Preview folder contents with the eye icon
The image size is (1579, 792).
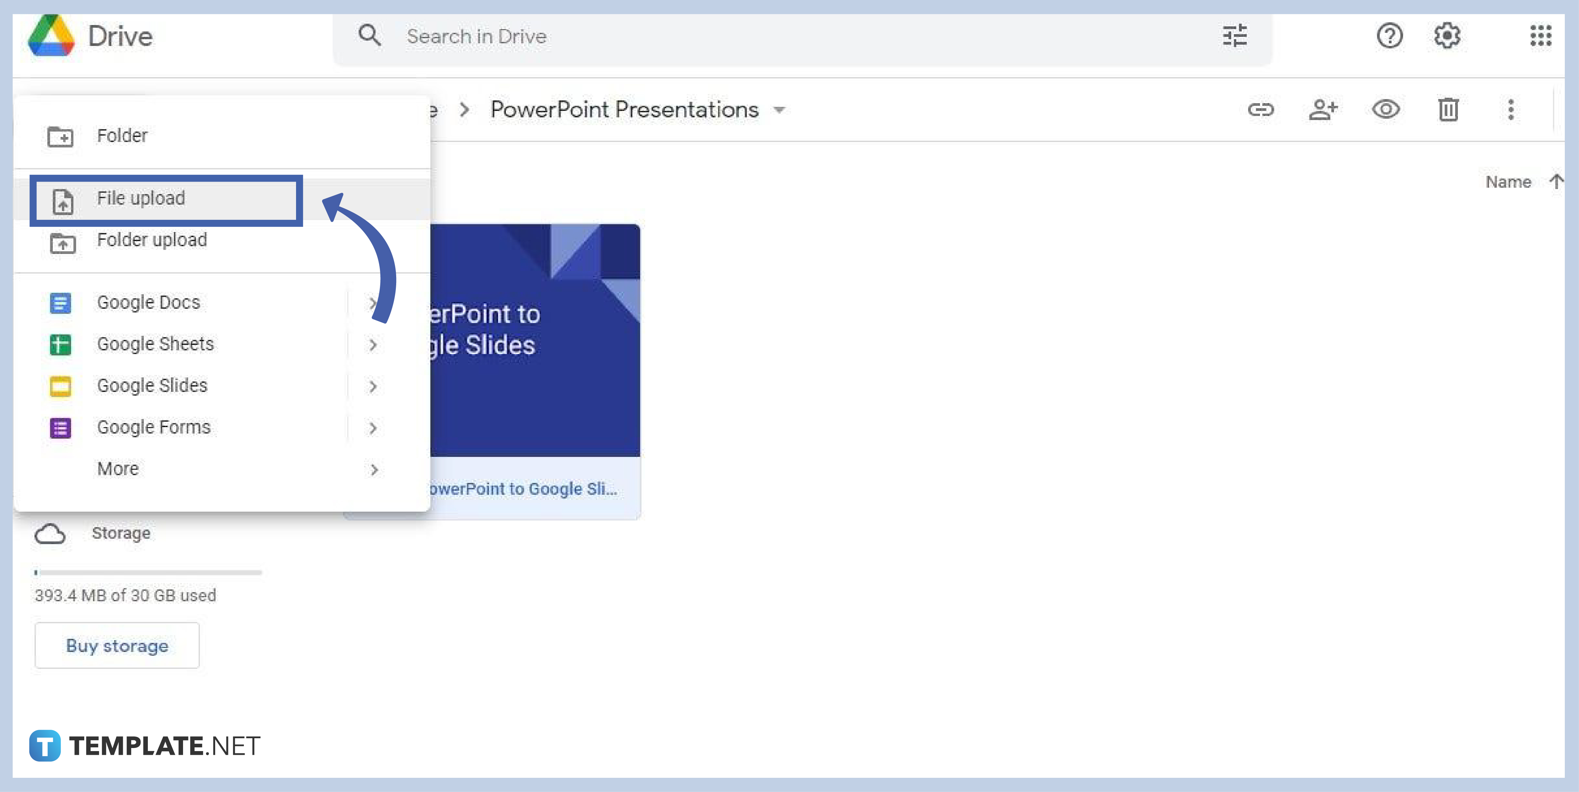coord(1386,110)
